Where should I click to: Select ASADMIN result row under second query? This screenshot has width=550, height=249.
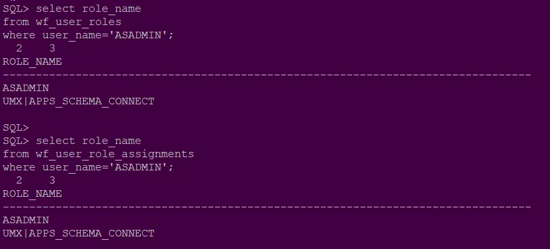pyautogui.click(x=26, y=220)
